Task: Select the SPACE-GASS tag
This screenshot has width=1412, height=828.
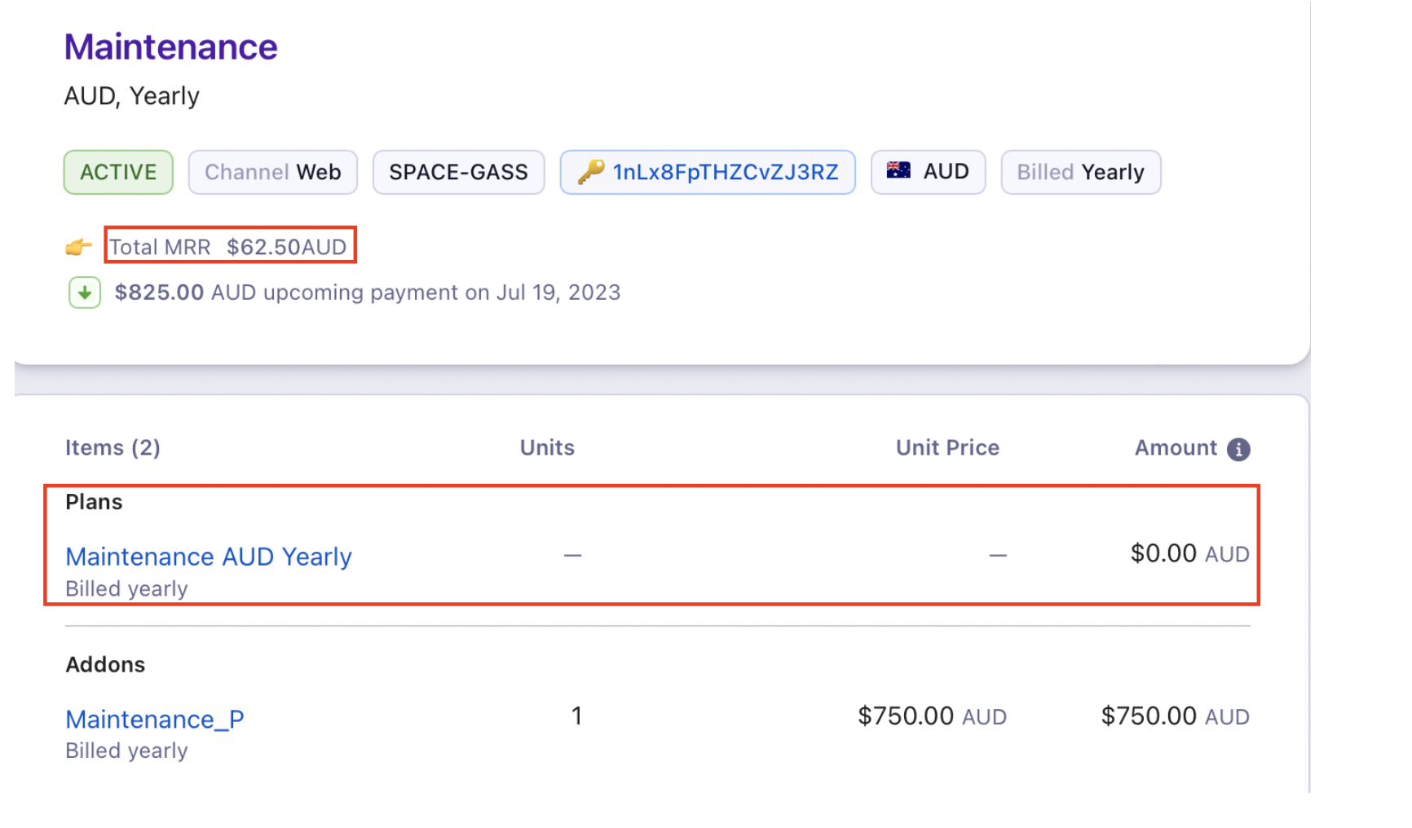Action: click(x=458, y=172)
